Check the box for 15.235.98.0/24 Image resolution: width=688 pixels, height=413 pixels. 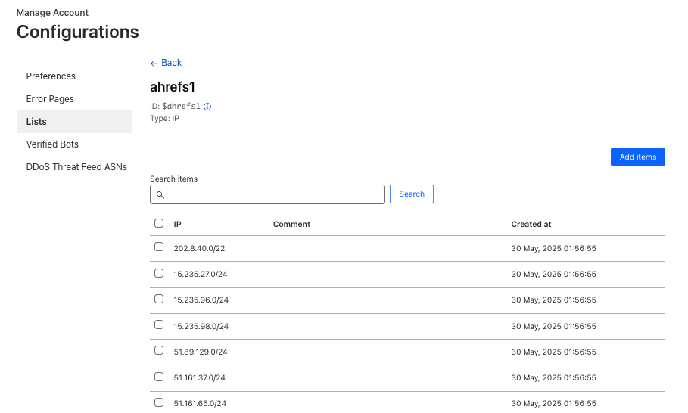click(x=159, y=324)
